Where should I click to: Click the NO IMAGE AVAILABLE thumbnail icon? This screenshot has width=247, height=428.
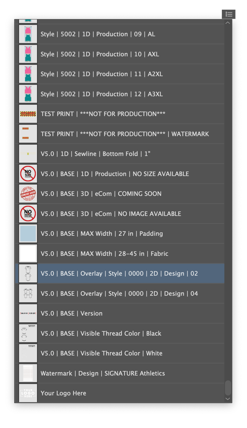tap(28, 214)
